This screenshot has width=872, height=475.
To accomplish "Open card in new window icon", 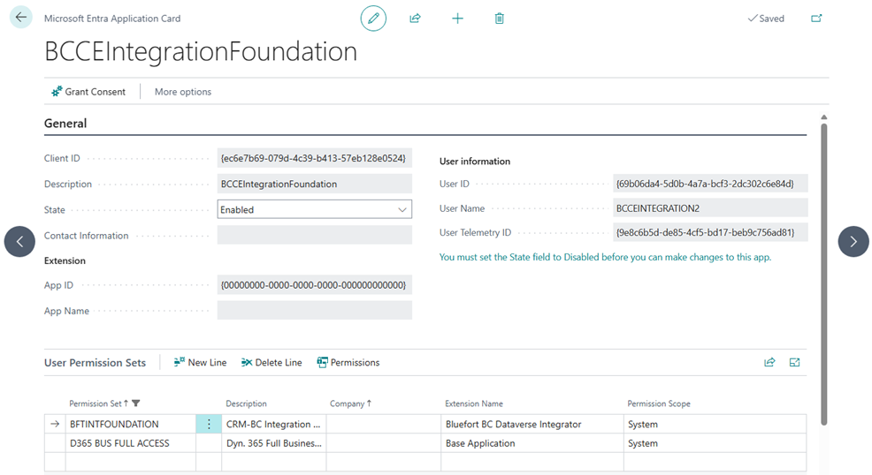I will tap(815, 18).
